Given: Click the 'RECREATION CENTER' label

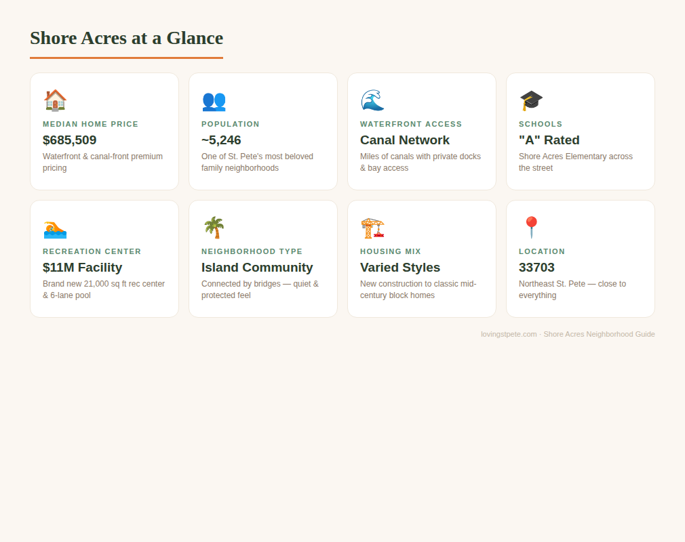Looking at the screenshot, I should [x=92, y=251].
